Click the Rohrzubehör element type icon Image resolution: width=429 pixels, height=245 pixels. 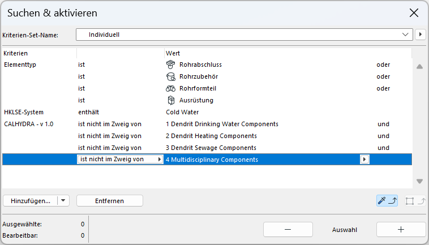pyautogui.click(x=170, y=76)
